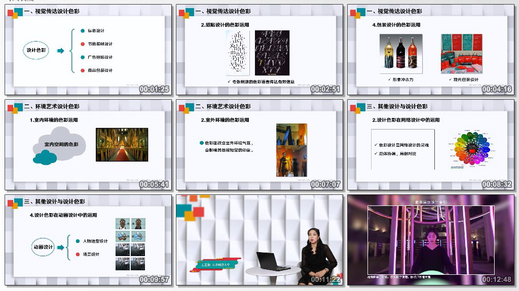The width and height of the screenshot is (519, 291).
Task: Click the teal arrow beside the 设计色彩 oval
Action: coord(60,51)
